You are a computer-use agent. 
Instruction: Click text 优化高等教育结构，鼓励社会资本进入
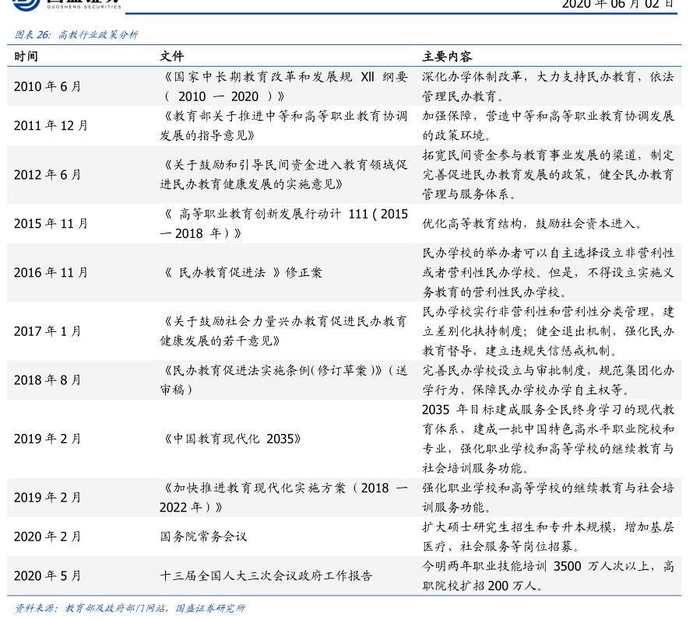point(533,224)
